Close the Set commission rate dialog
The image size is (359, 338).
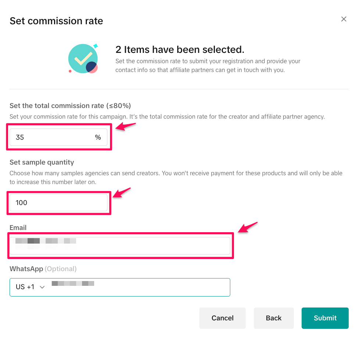(x=344, y=19)
